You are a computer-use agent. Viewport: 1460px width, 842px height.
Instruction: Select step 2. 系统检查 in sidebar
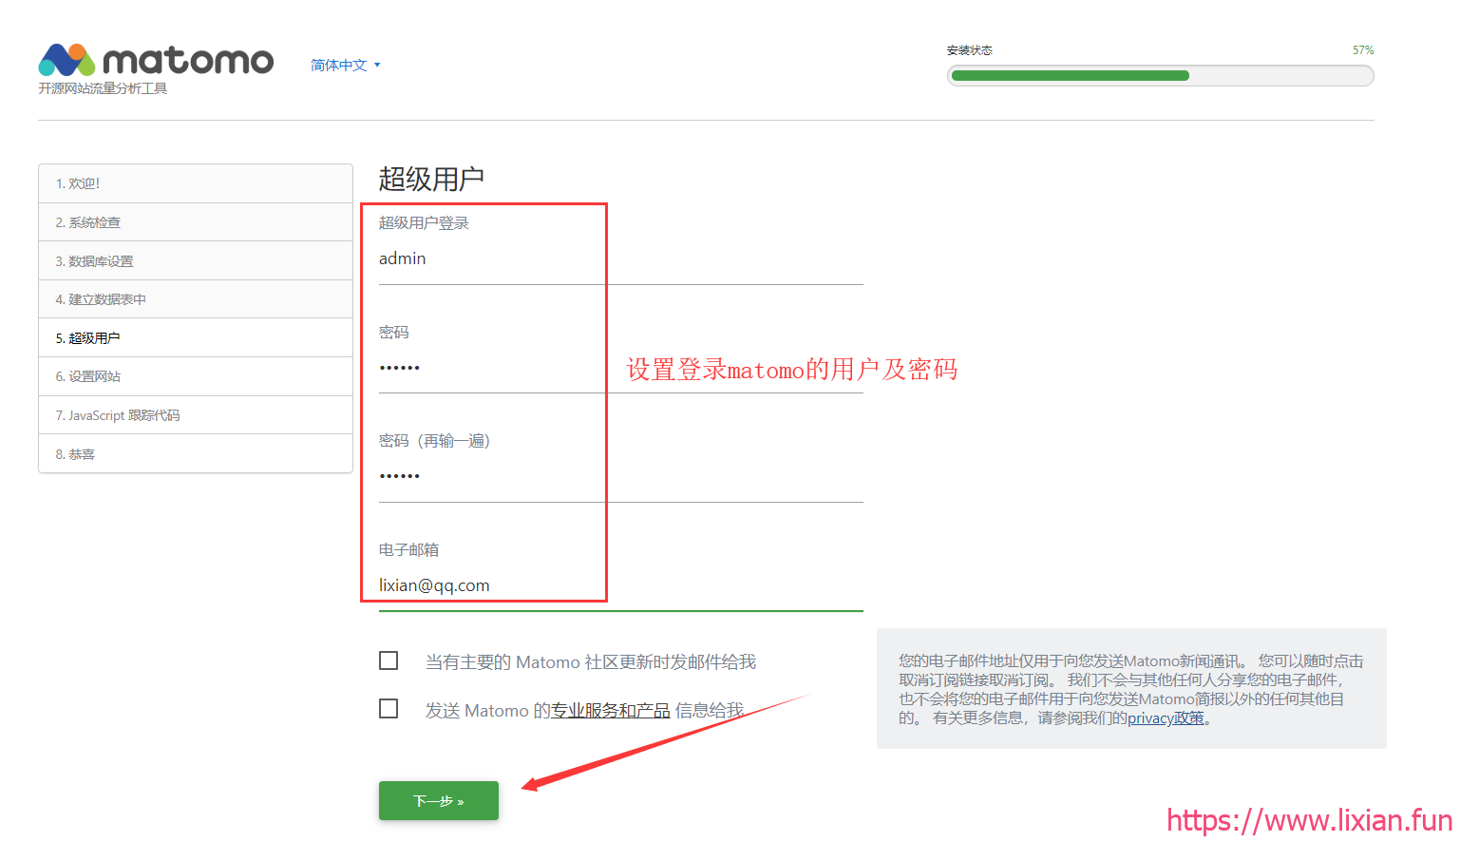[196, 222]
